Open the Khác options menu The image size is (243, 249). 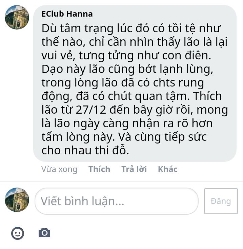tap(168, 169)
